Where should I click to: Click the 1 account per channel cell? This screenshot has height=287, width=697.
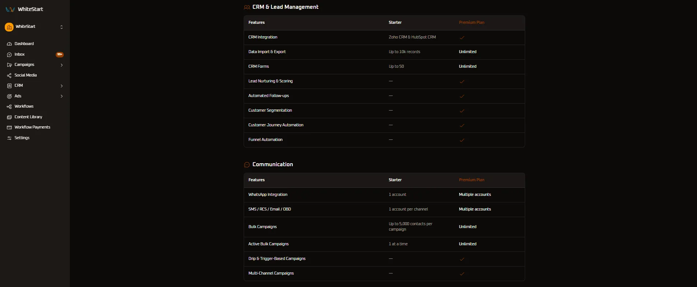coord(408,209)
